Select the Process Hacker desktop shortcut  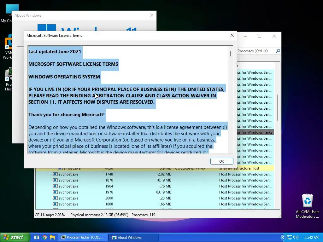point(8,79)
